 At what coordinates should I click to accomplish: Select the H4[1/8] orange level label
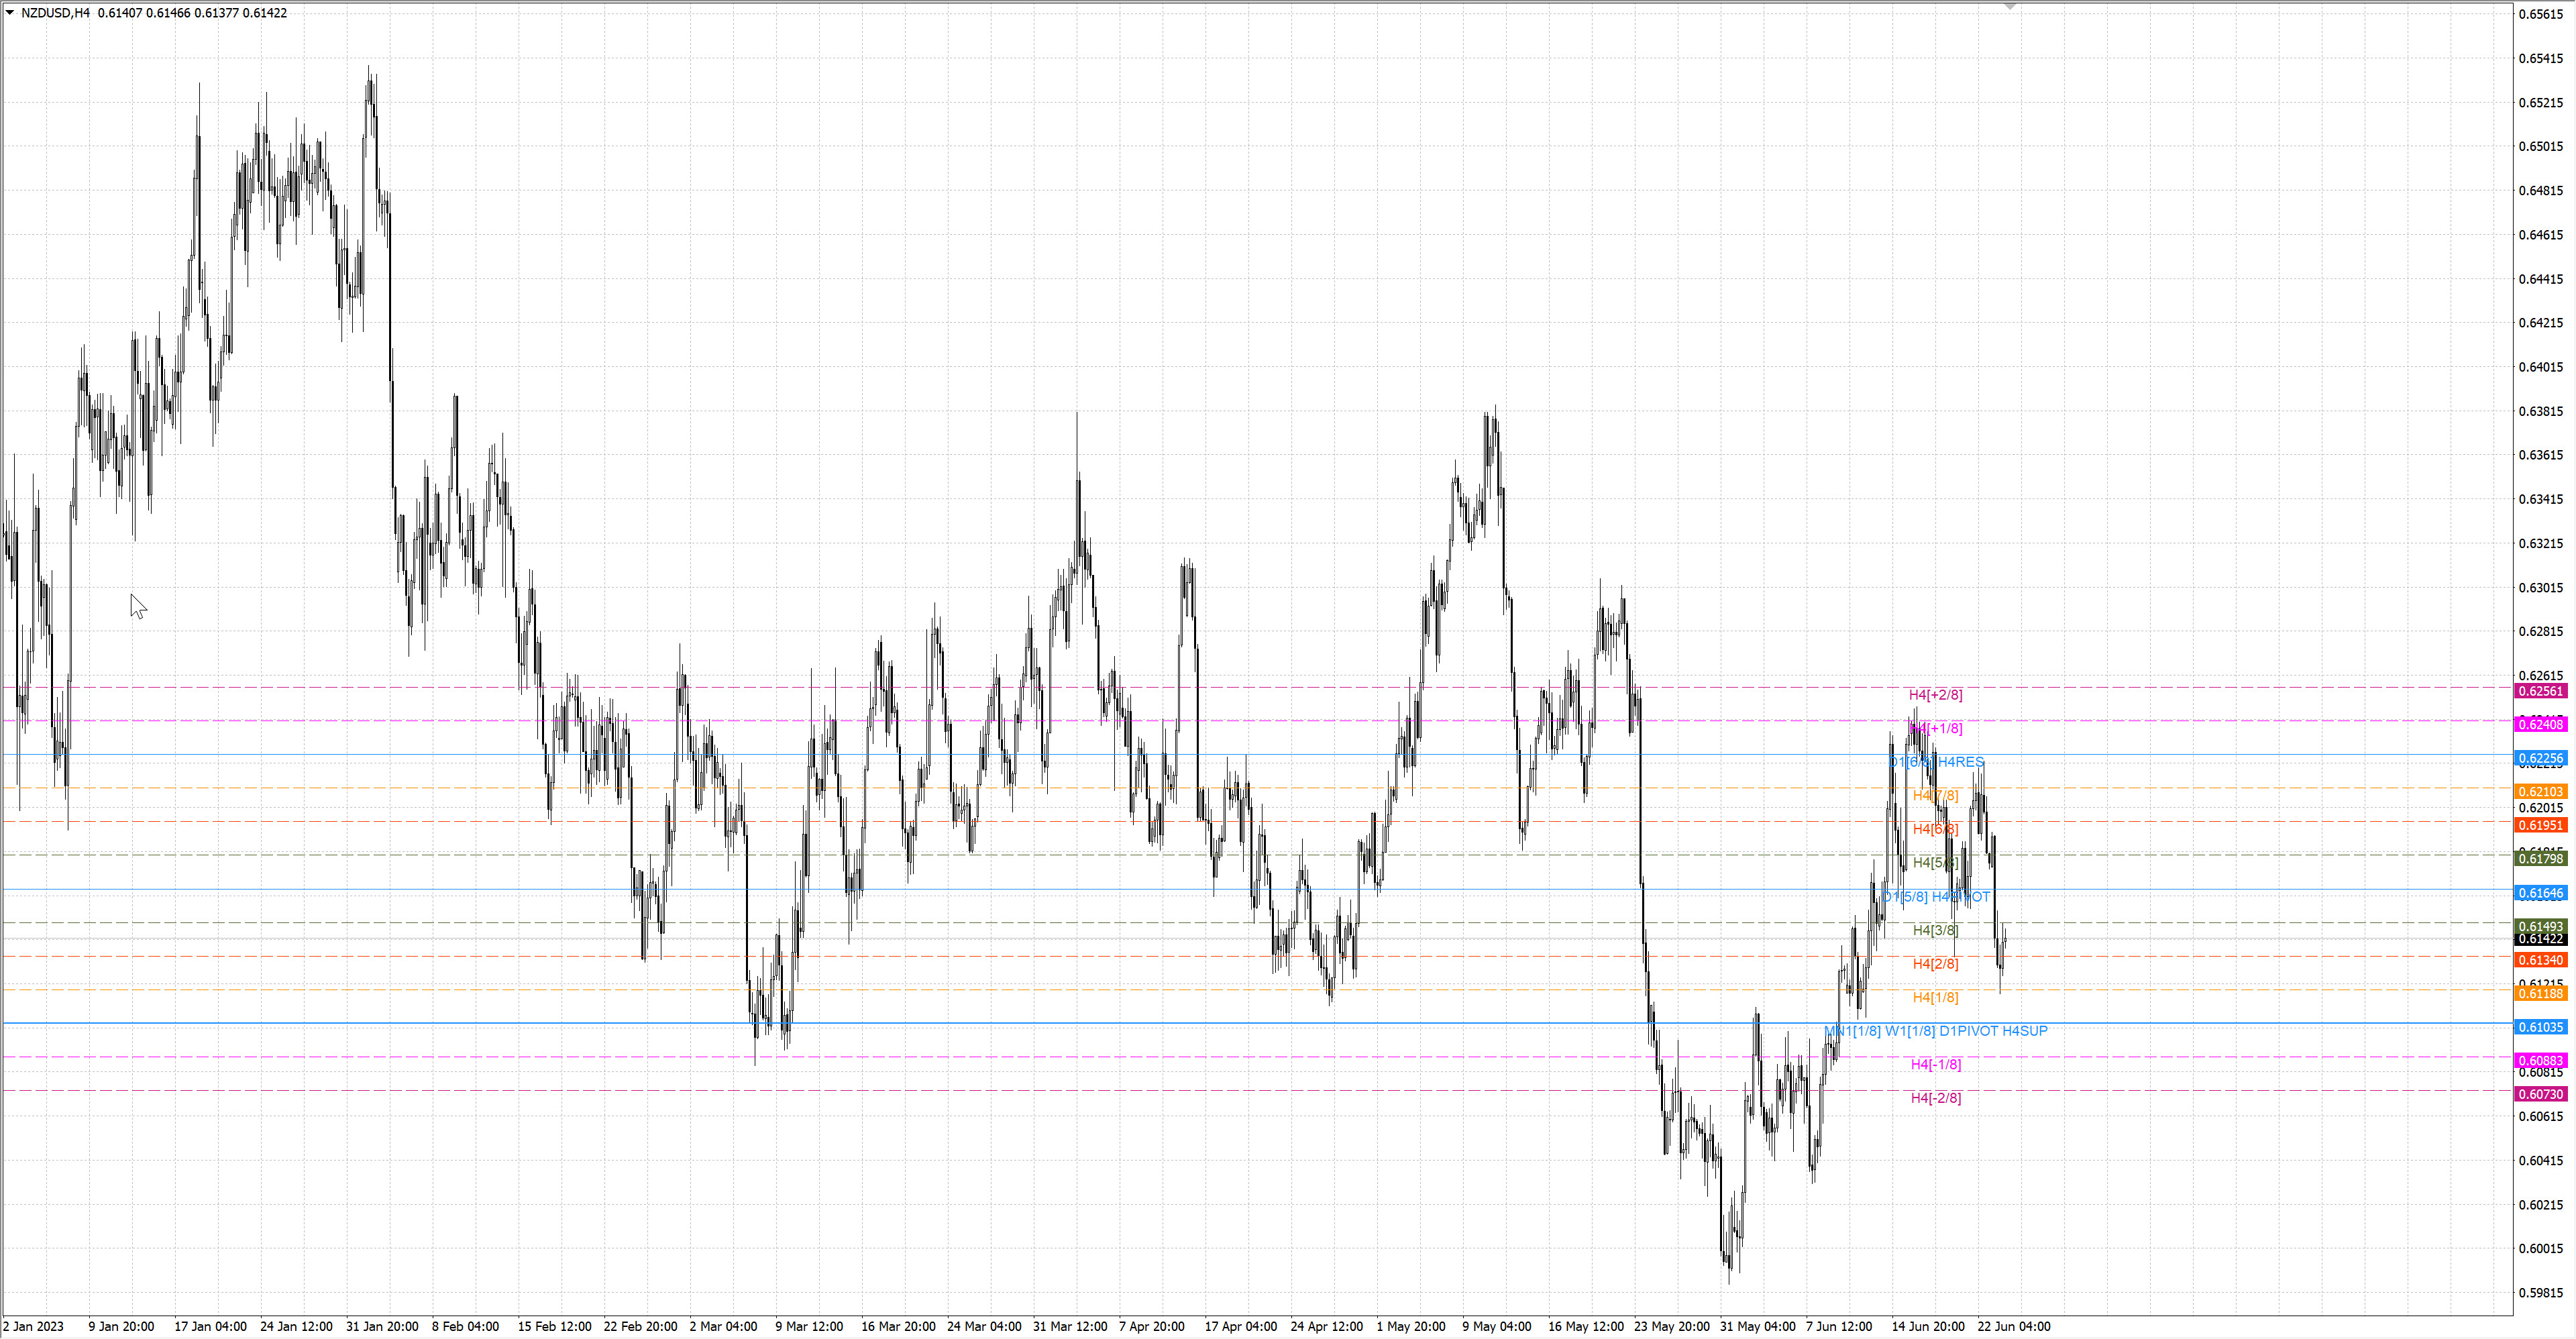click(x=1935, y=998)
